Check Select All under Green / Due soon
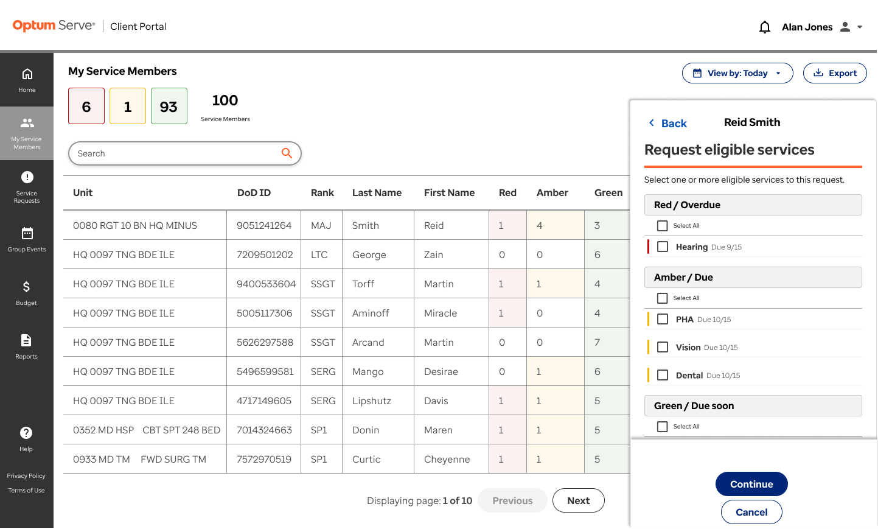Viewport: 878px width, 529px height. 663,427
